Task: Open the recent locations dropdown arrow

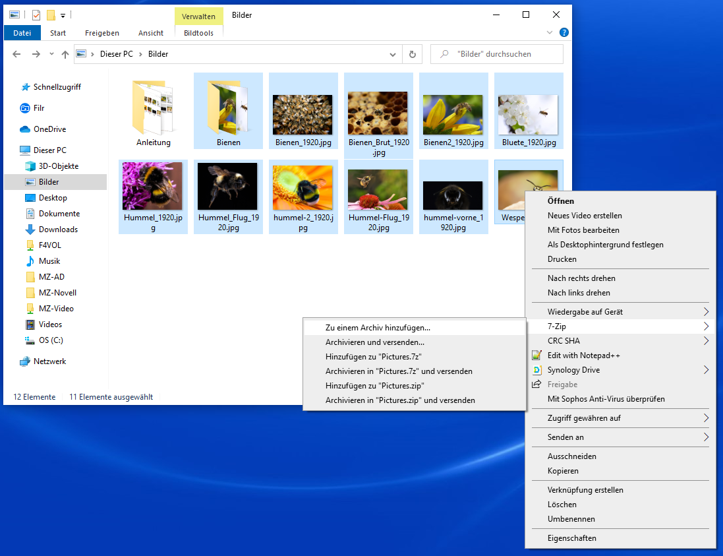Action: coord(51,55)
